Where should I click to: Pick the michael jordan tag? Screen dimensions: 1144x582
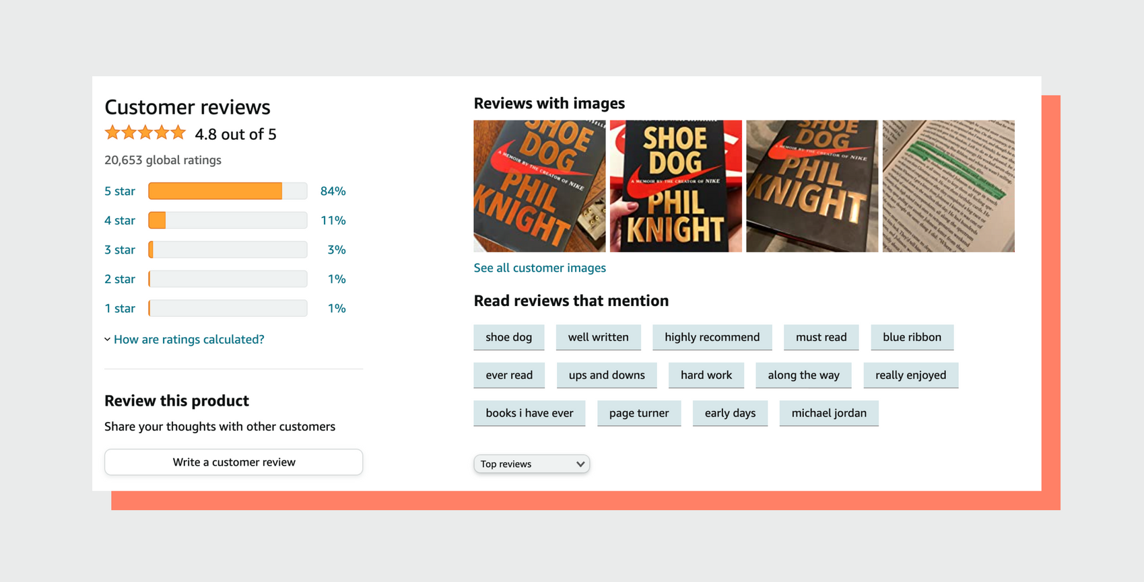click(829, 413)
